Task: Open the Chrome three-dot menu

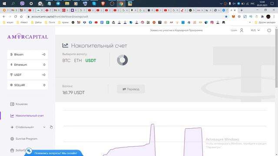Action: [274, 16]
